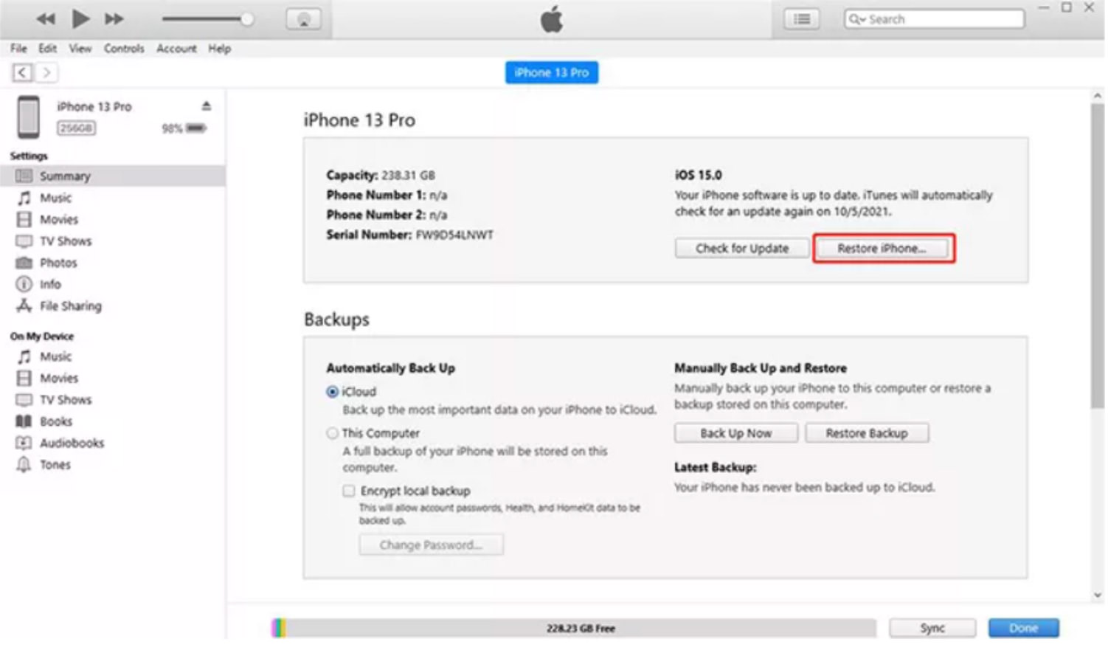Click the iOS 15.0 version label
Image resolution: width=1108 pixels, height=653 pixels.
pyautogui.click(x=698, y=175)
